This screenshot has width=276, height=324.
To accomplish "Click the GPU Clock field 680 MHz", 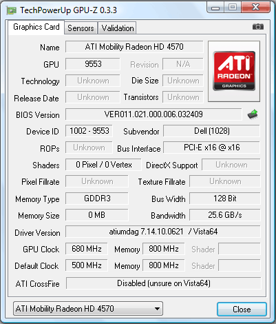I will [87, 249].
